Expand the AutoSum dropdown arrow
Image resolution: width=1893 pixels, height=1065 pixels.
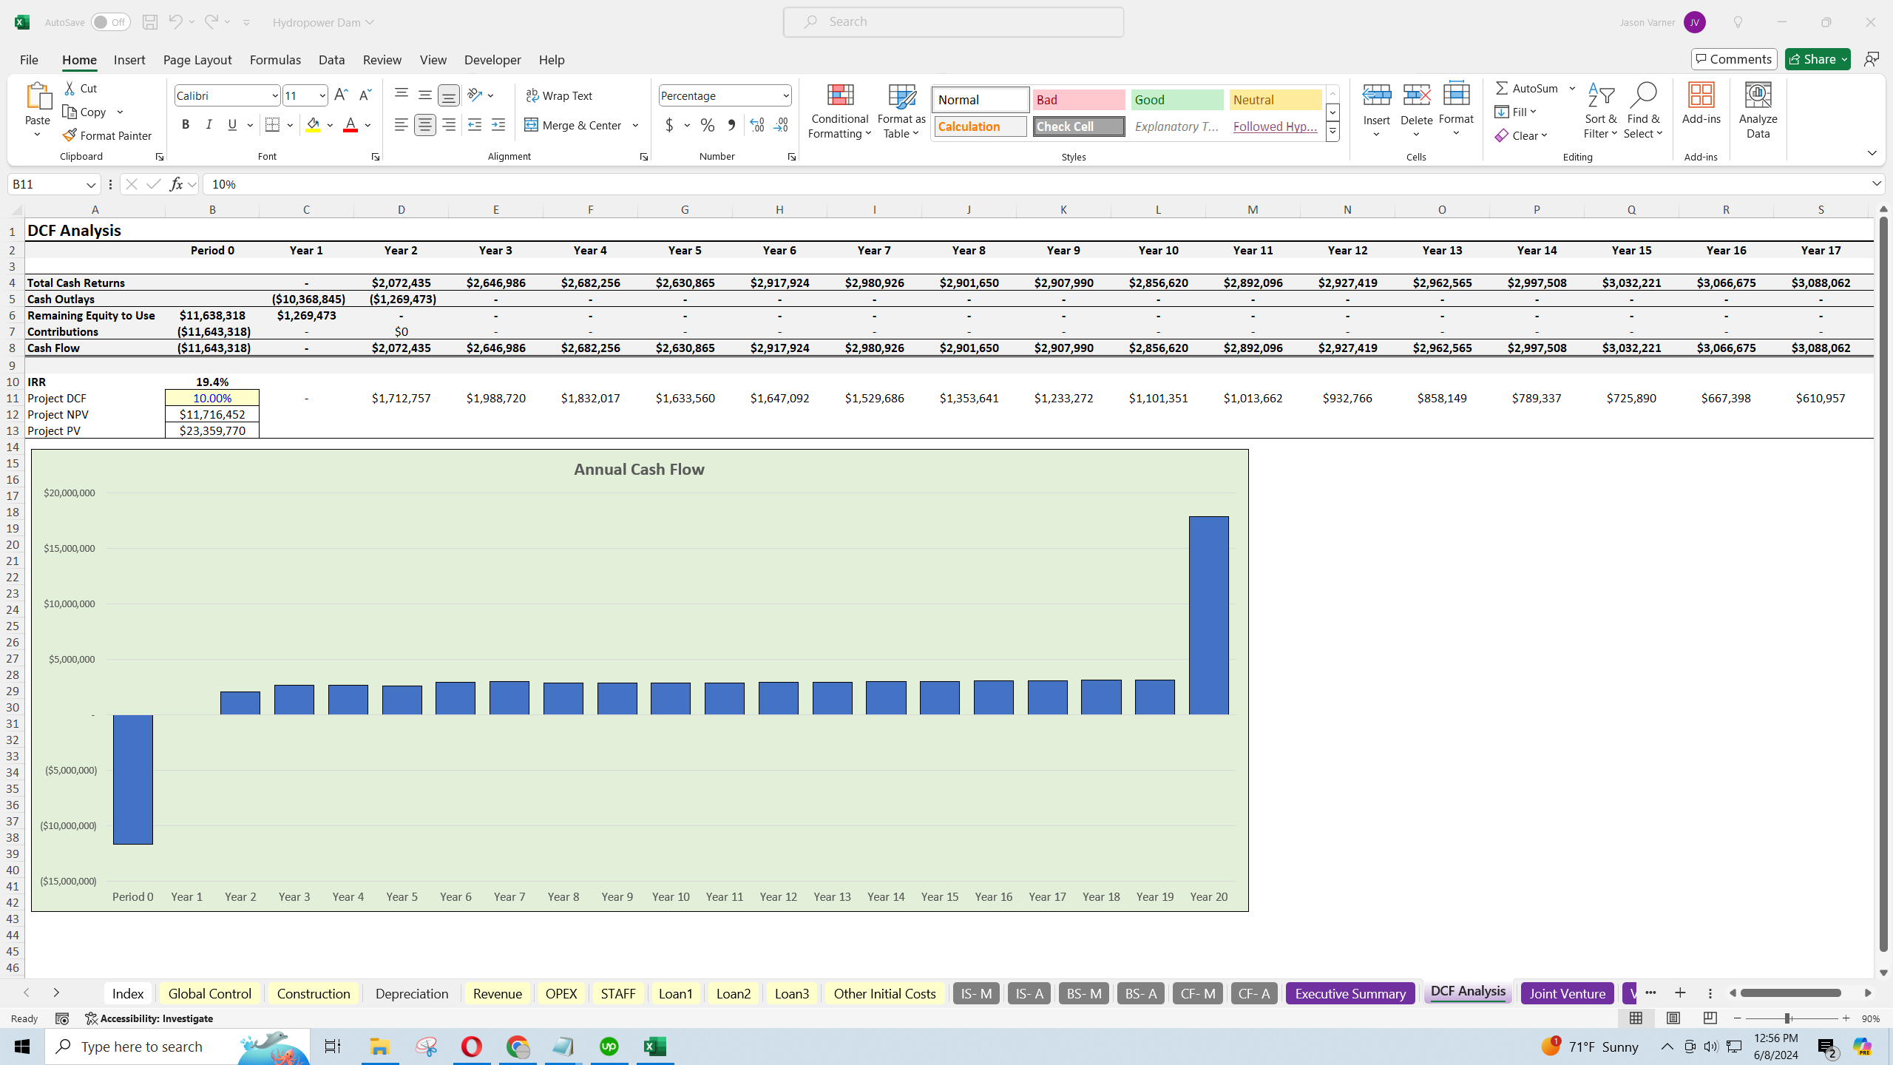coord(1572,88)
